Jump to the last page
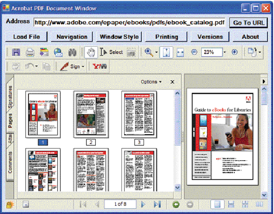The height and width of the screenshot is (214, 274). click(157, 204)
